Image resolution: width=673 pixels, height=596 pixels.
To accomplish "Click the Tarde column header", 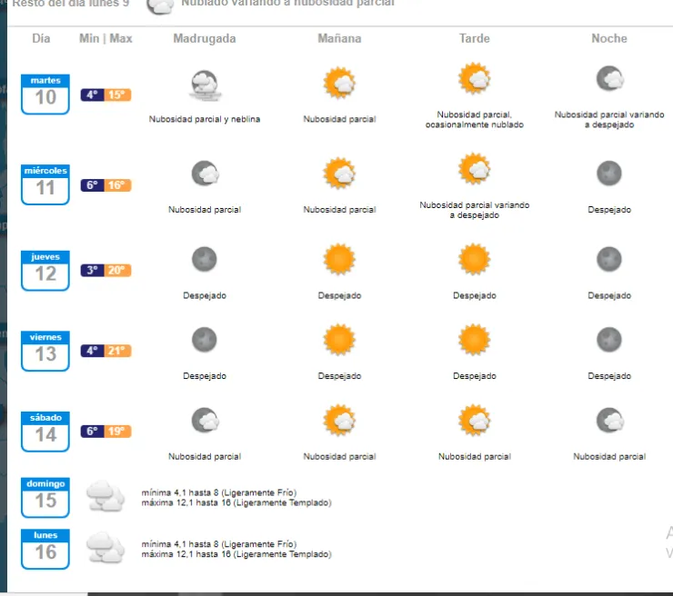I will coord(474,38).
